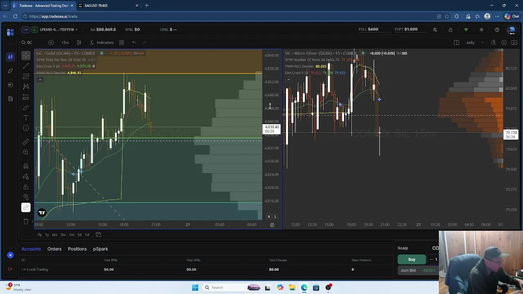523x294 pixels.
Task: Select the pattern drawing tool
Action: tap(26, 87)
